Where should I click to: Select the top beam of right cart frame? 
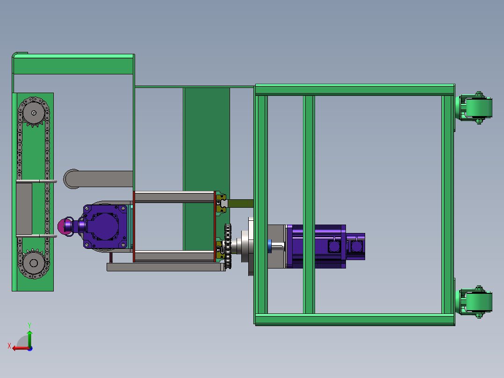(x=355, y=90)
